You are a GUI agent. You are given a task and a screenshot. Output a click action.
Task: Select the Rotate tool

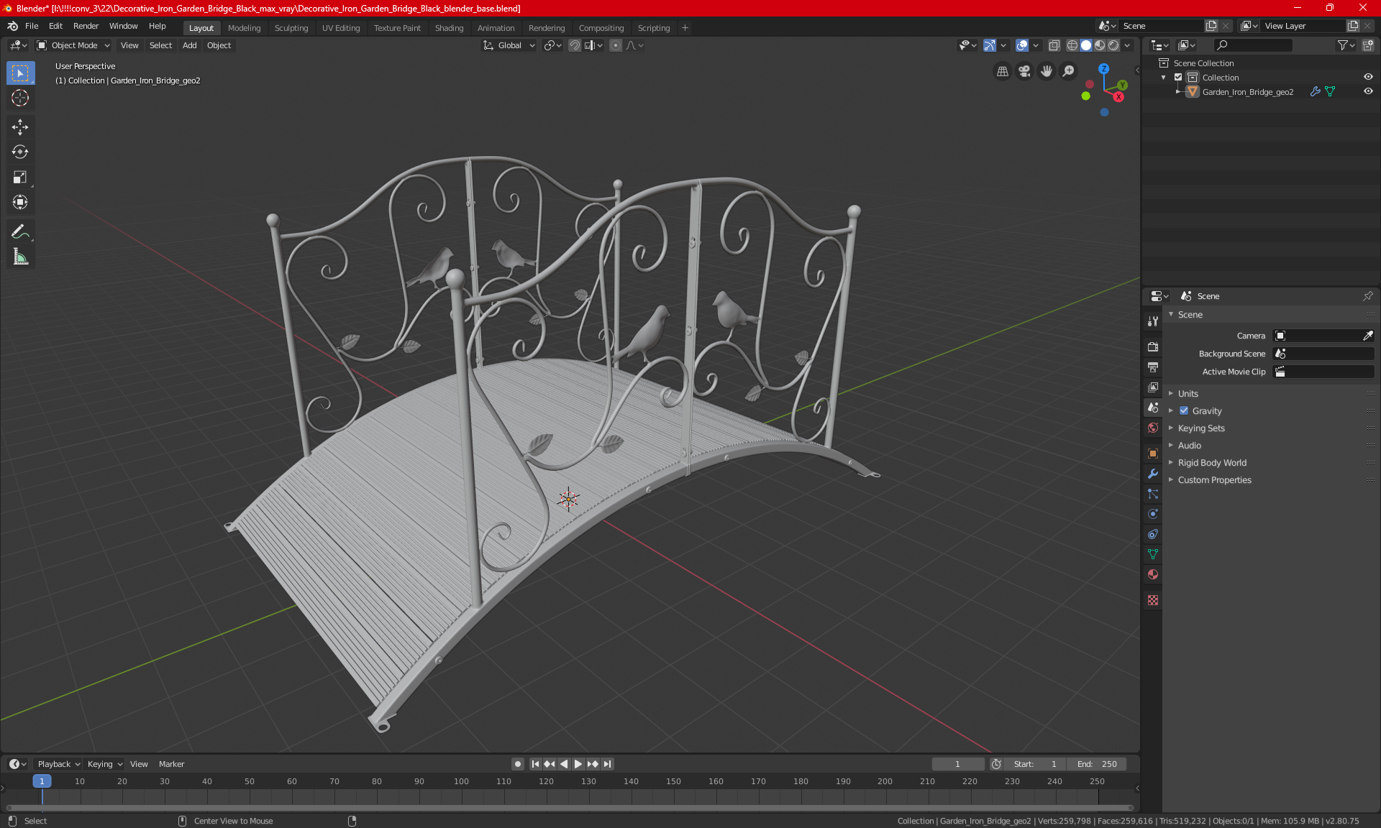[20, 152]
